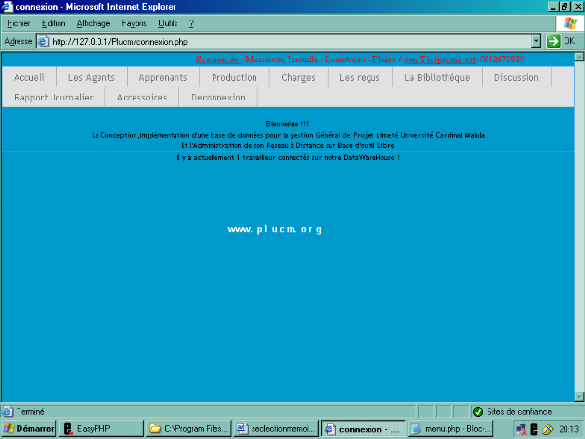Click the network disconnected tray icon
Image resolution: width=585 pixels, height=439 pixels.
coord(522,429)
